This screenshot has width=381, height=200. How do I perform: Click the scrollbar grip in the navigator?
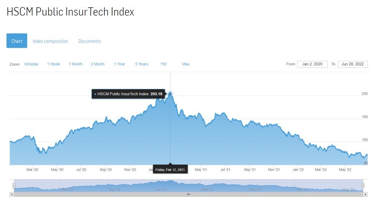[188, 194]
